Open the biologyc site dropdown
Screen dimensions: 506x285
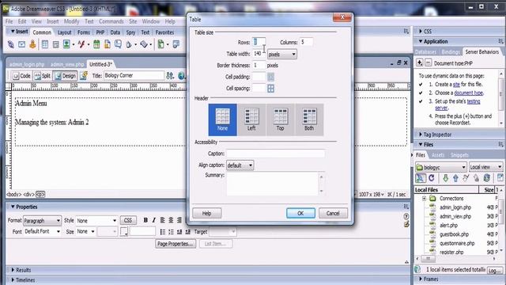441,167
